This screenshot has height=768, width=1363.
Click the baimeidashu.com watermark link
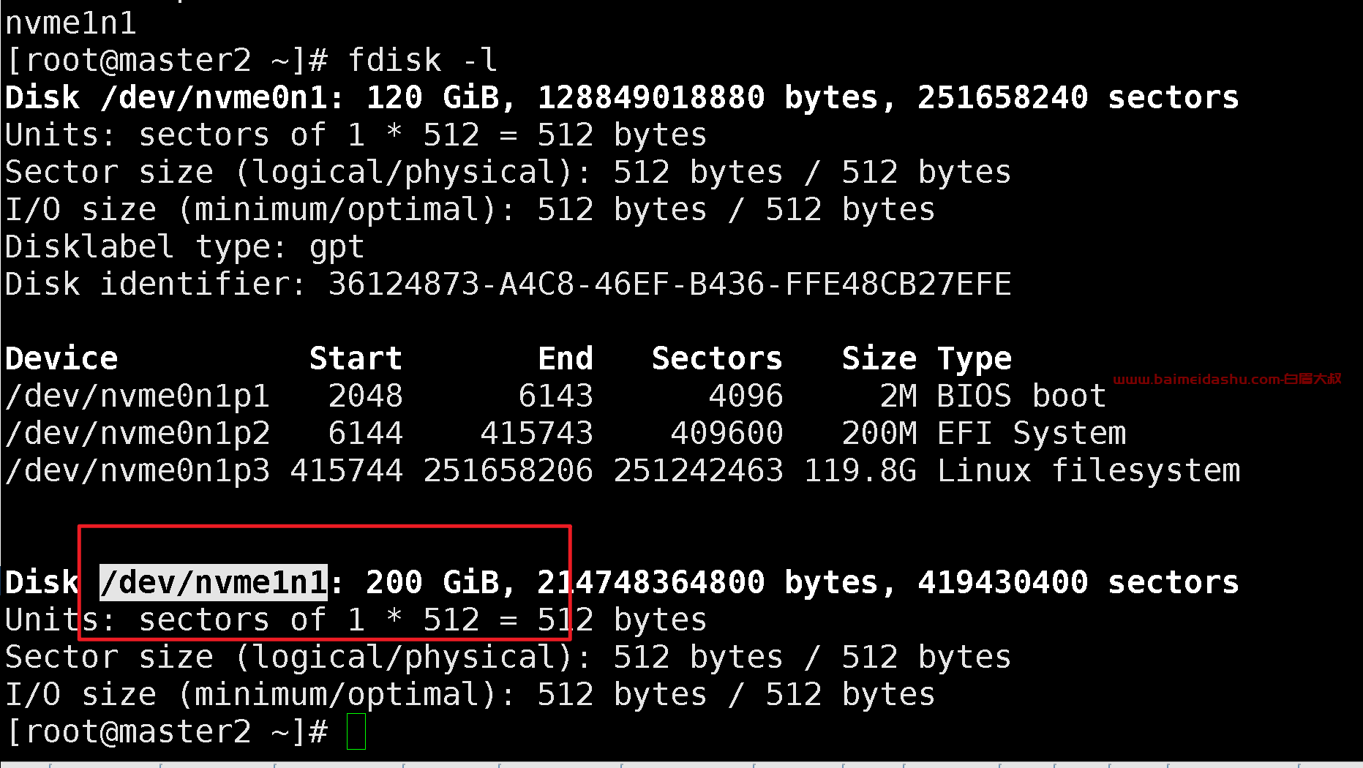point(1227,379)
